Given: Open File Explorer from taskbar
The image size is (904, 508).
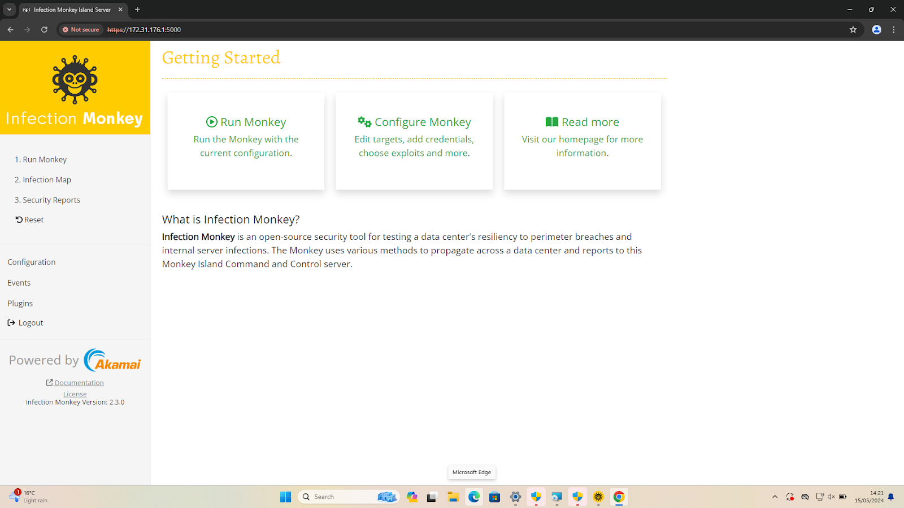Looking at the screenshot, I should [x=453, y=497].
